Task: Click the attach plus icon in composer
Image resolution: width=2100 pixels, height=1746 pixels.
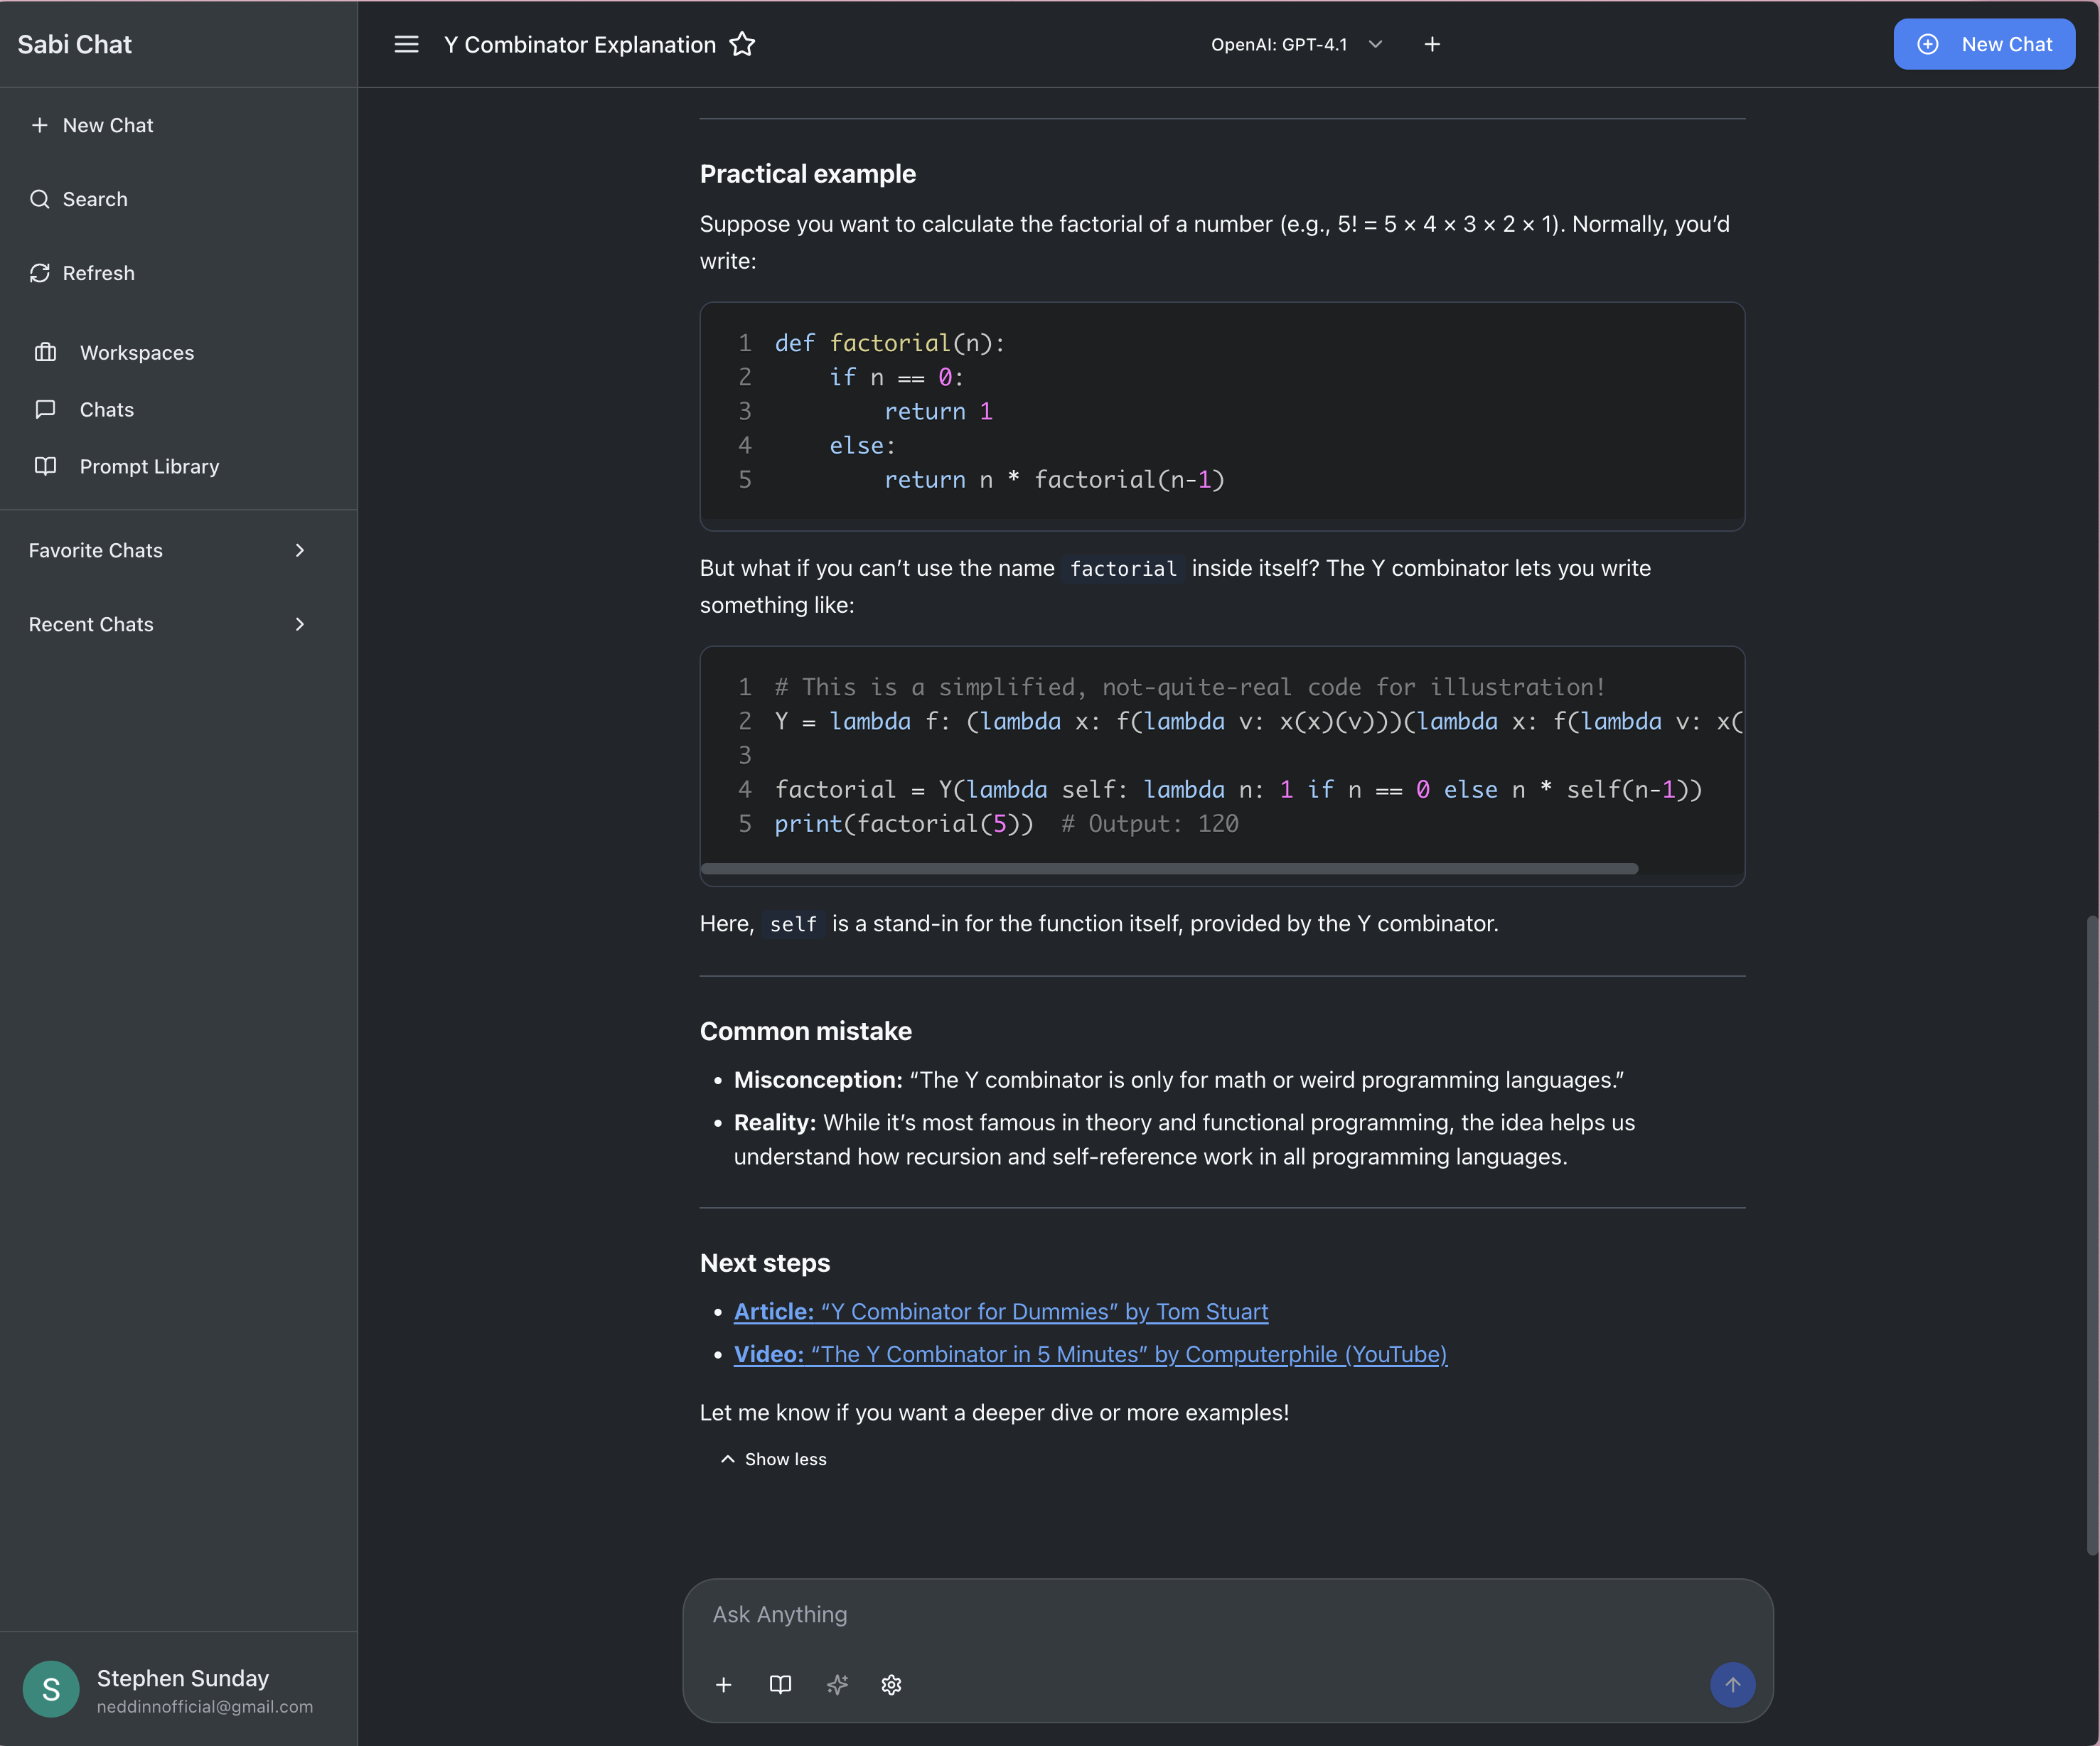Action: click(724, 1685)
